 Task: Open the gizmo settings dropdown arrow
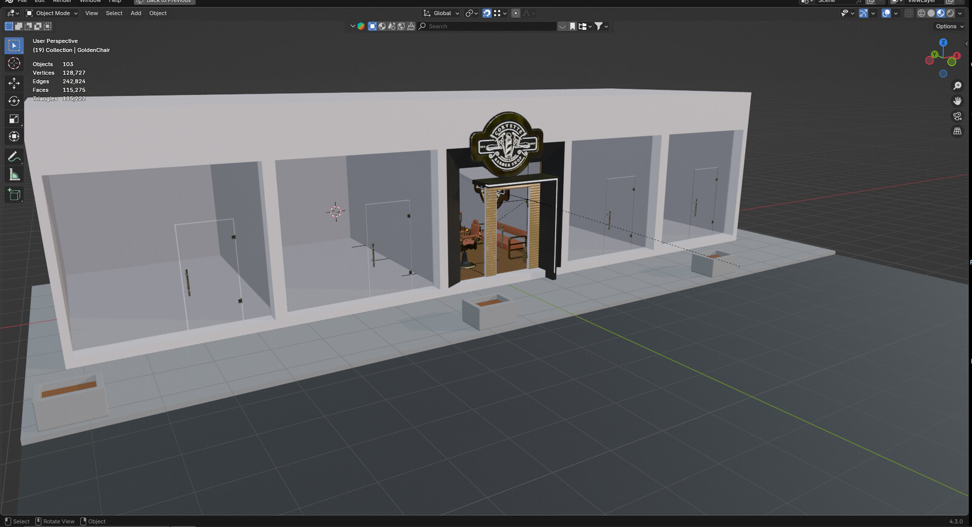[x=873, y=13]
